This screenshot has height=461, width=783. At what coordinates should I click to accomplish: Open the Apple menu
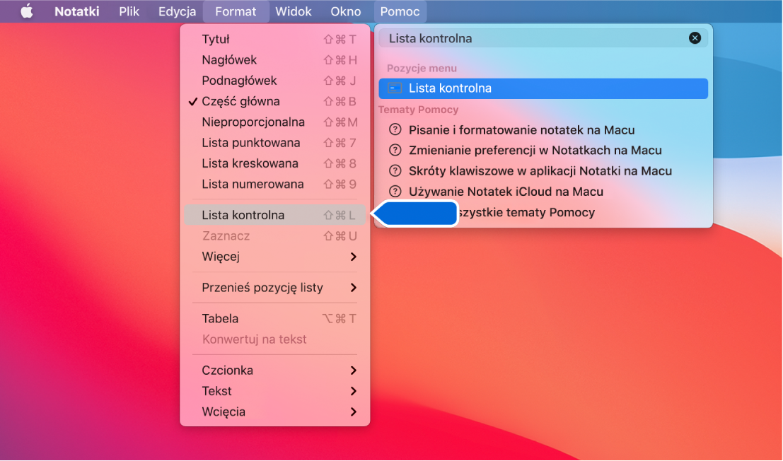(26, 11)
